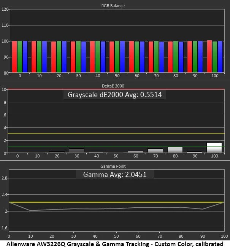Click the '4' label on the DeltaE axis
This screenshot has width=230, height=248.
click(x=5, y=128)
